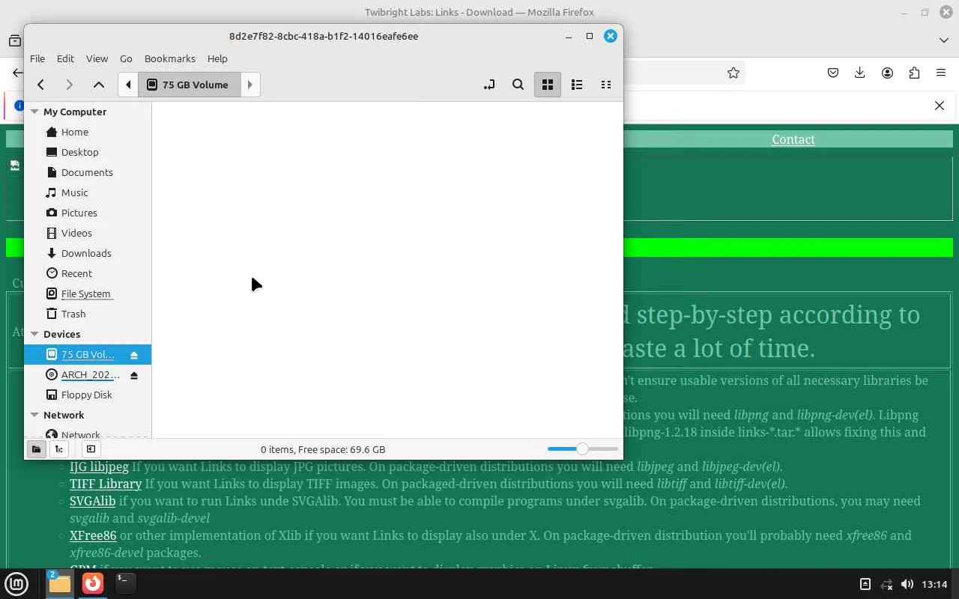Collapse the Devices section
959x599 pixels.
click(x=34, y=334)
